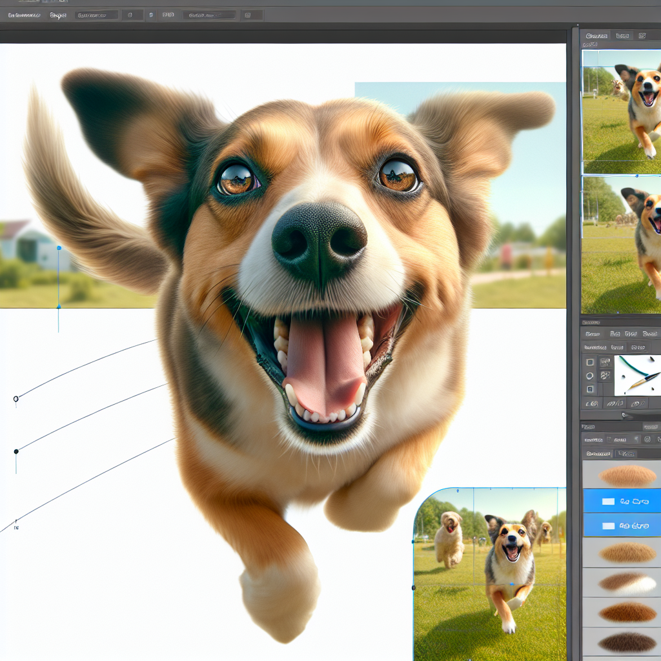Screen dimensions: 661x661
Task: Click the first garbled label in the top bar
Action: (x=24, y=15)
